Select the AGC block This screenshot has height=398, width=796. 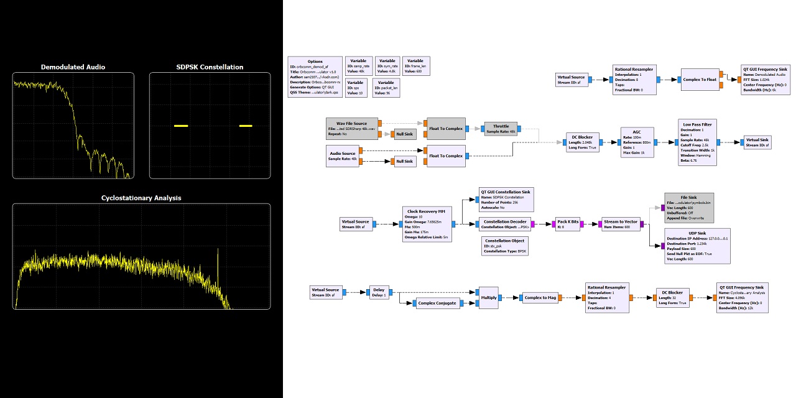pos(637,142)
